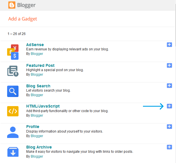Click 'Earn revenue by displaying relevant ads' description
The height and width of the screenshot is (163, 176).
click(x=67, y=49)
